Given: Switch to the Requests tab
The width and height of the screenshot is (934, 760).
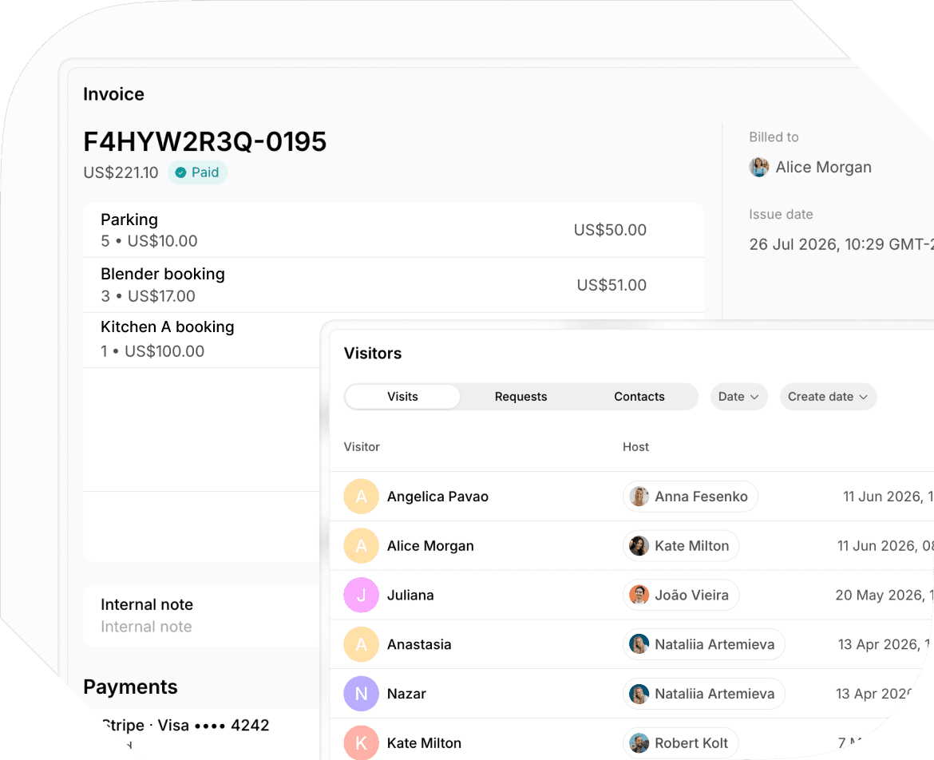Looking at the screenshot, I should (x=520, y=397).
